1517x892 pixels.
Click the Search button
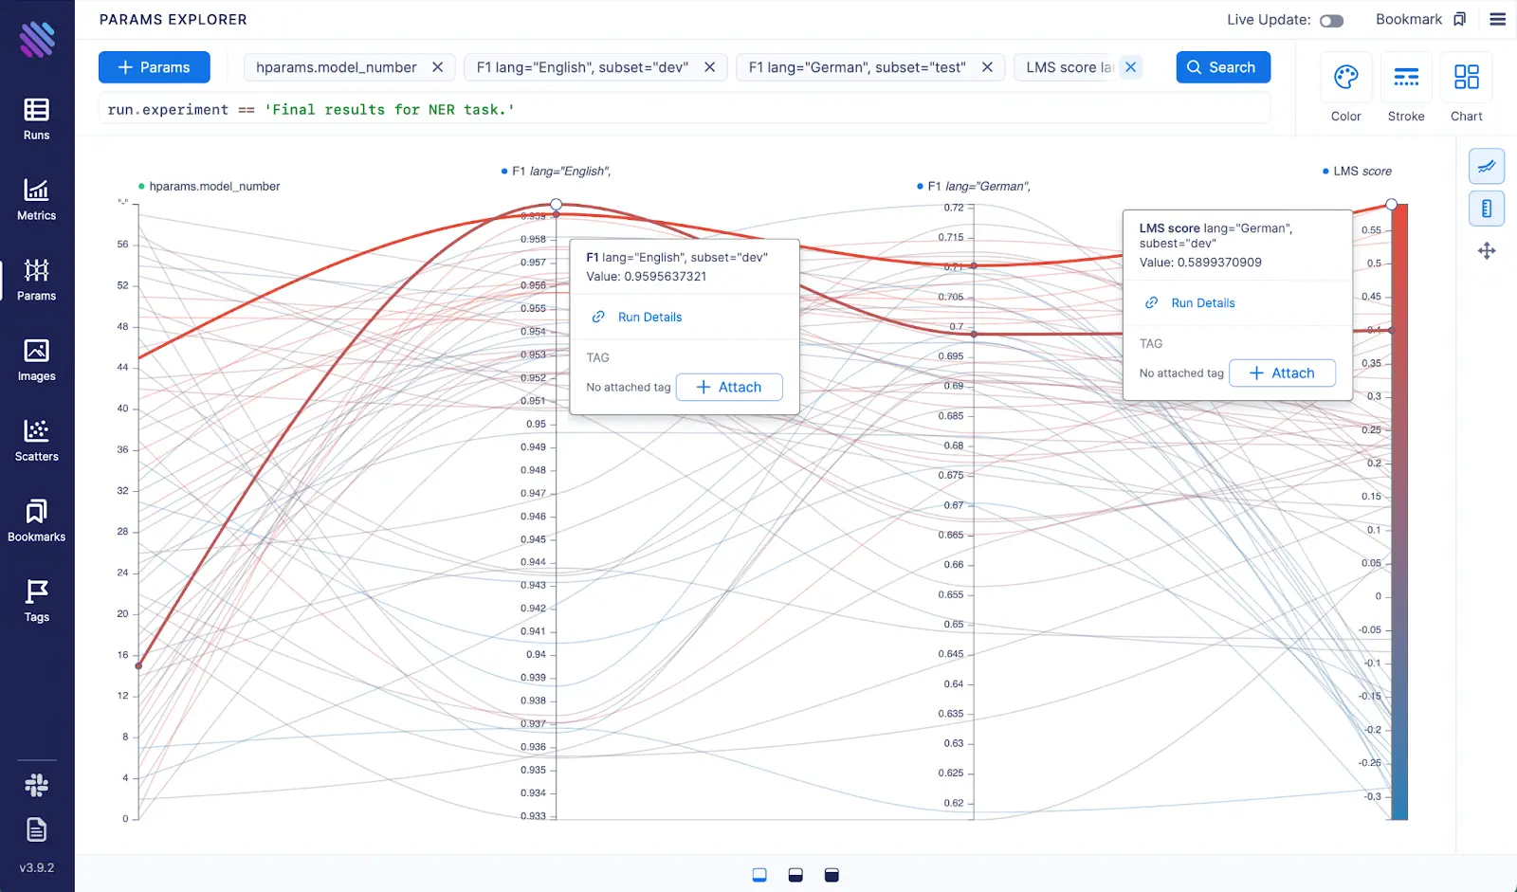tap(1223, 67)
